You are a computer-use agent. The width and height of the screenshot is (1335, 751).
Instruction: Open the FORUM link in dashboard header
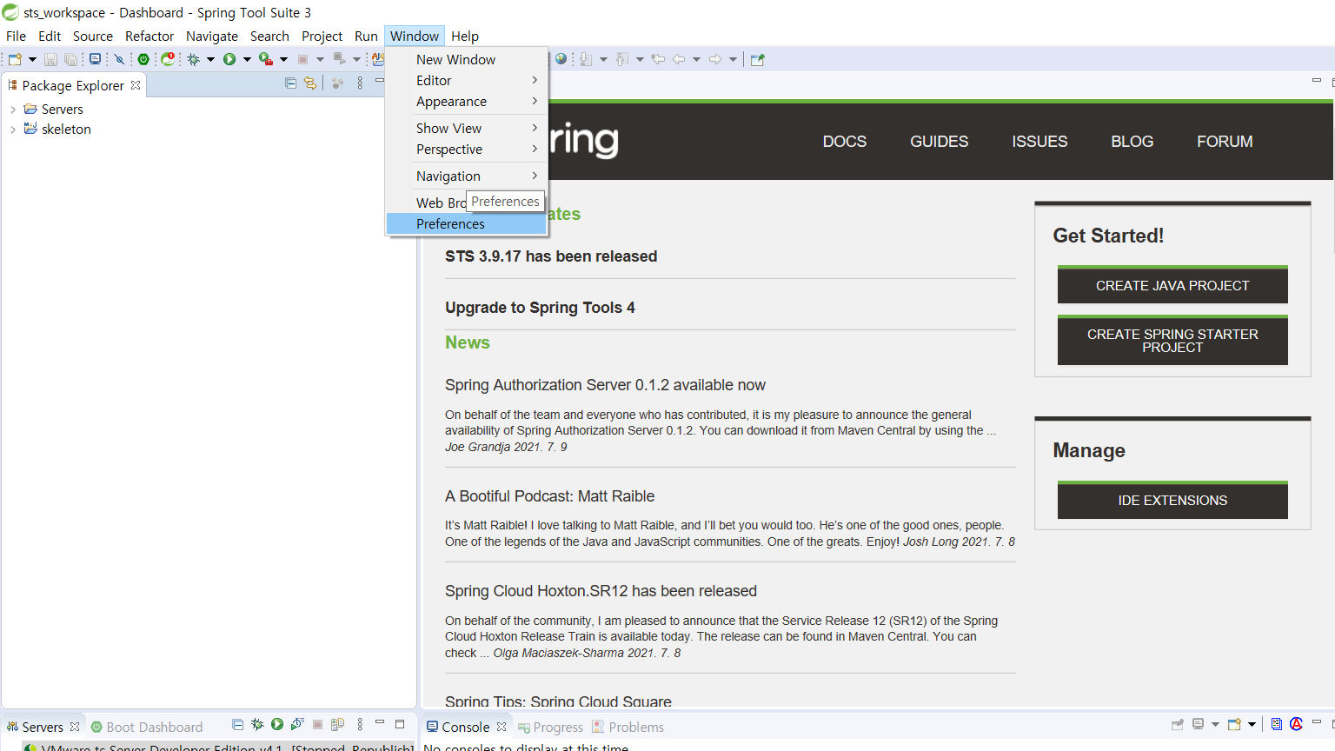(x=1225, y=142)
